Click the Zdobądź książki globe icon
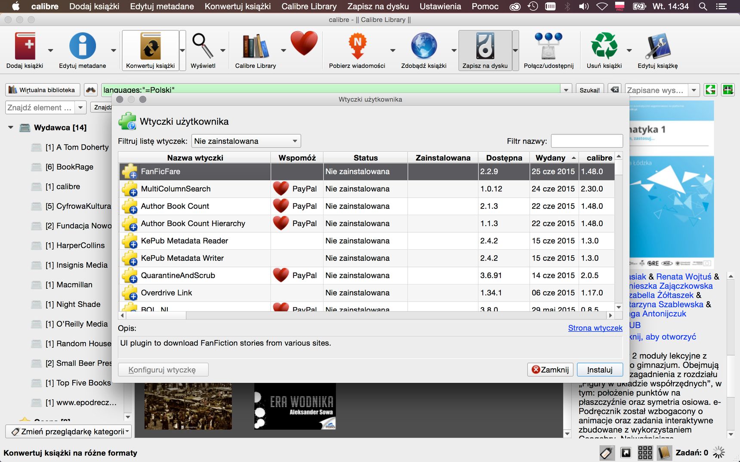 tap(424, 46)
